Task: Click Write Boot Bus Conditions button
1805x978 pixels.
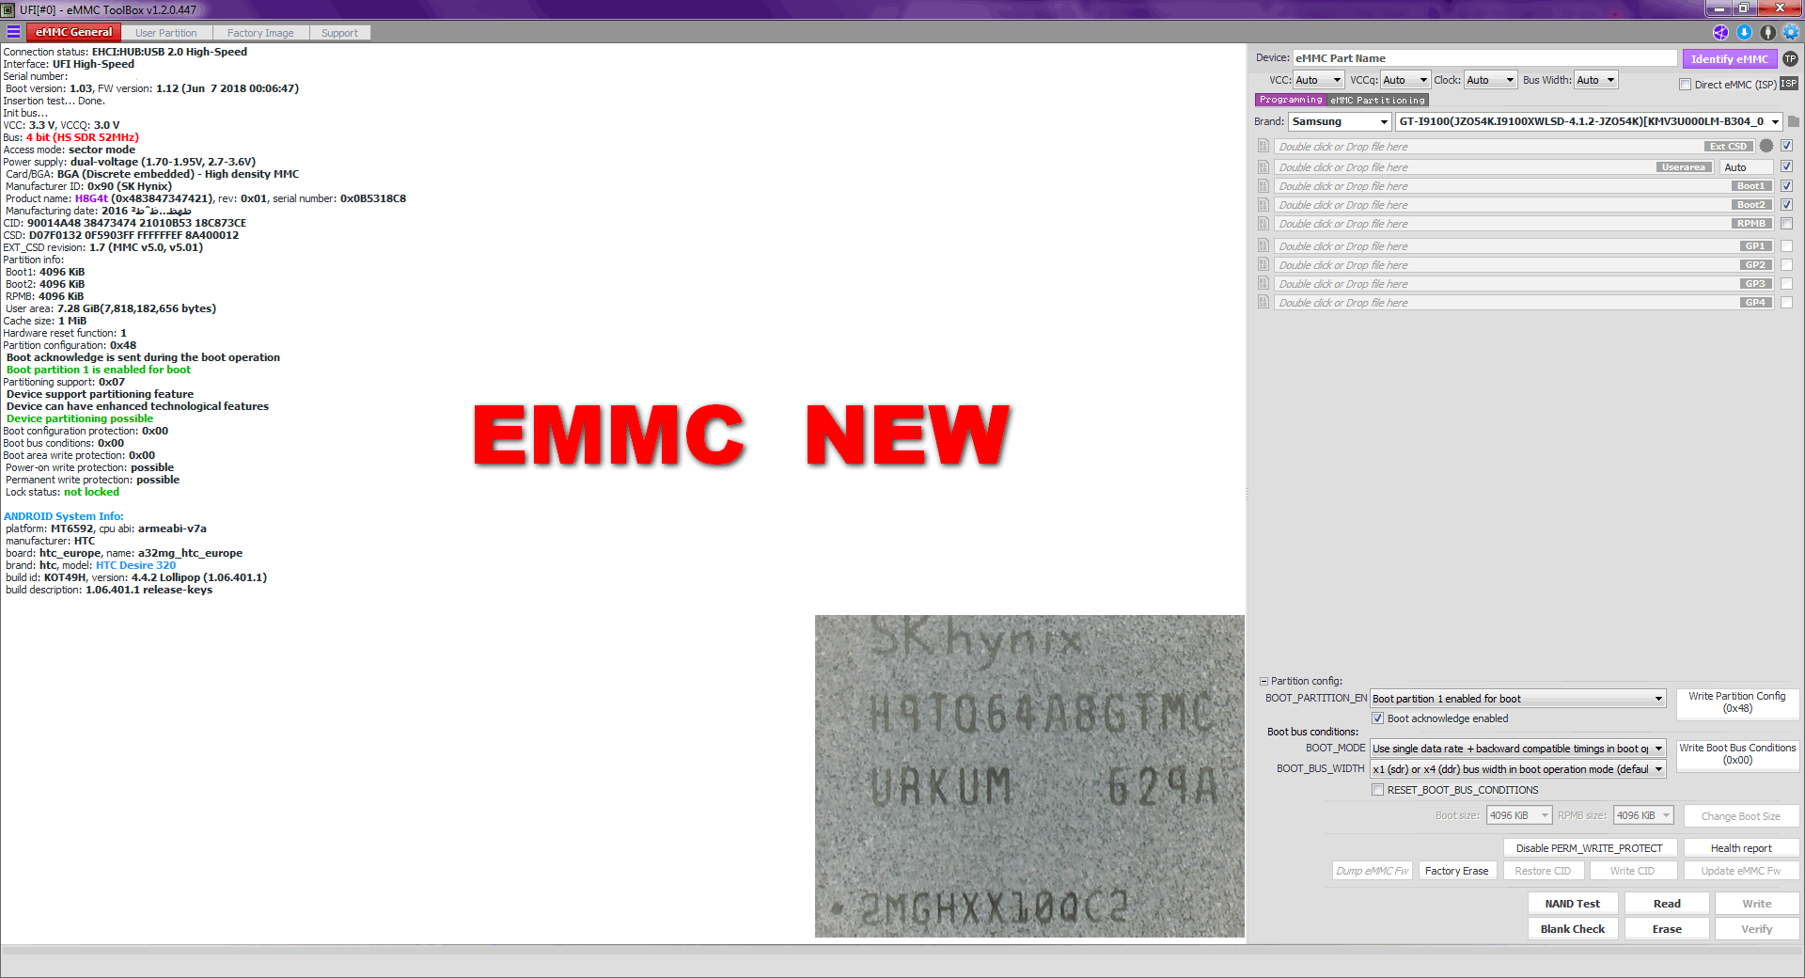Action: click(x=1737, y=754)
